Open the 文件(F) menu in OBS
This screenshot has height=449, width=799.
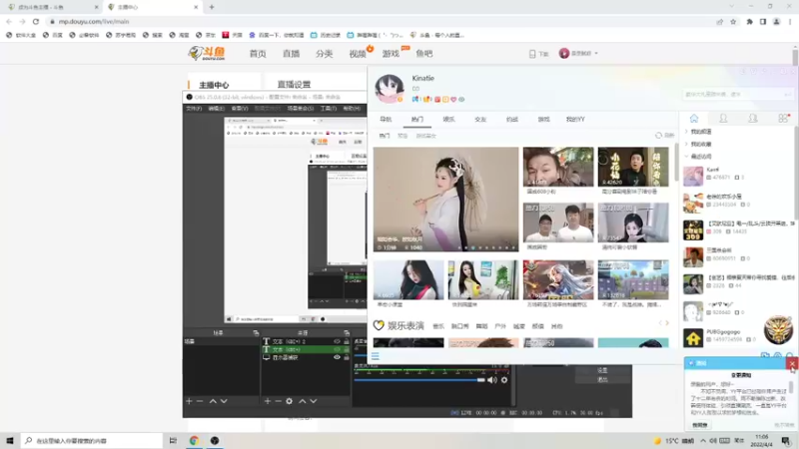[x=194, y=109]
